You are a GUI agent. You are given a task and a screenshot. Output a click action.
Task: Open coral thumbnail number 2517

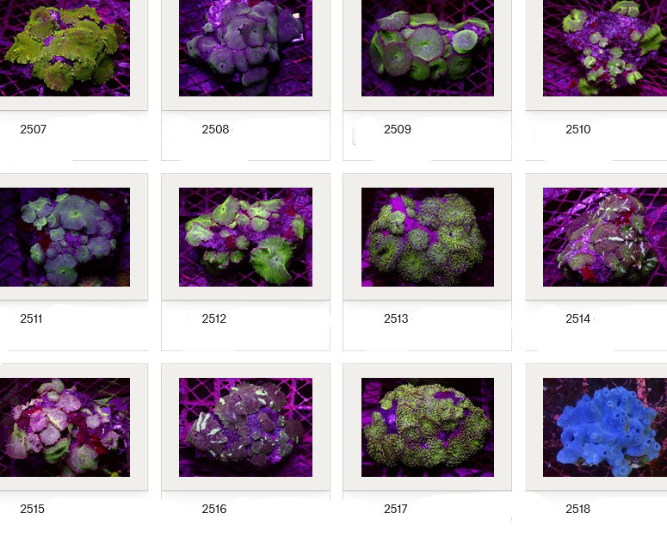(428, 427)
